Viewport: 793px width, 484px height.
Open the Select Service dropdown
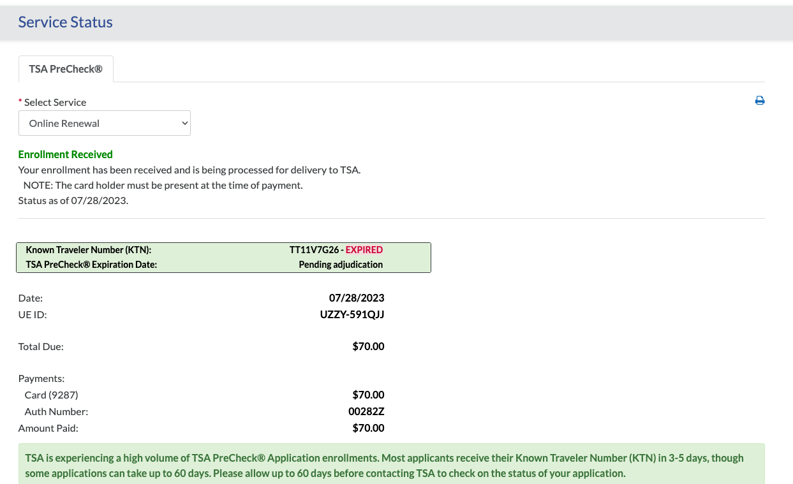click(x=105, y=123)
